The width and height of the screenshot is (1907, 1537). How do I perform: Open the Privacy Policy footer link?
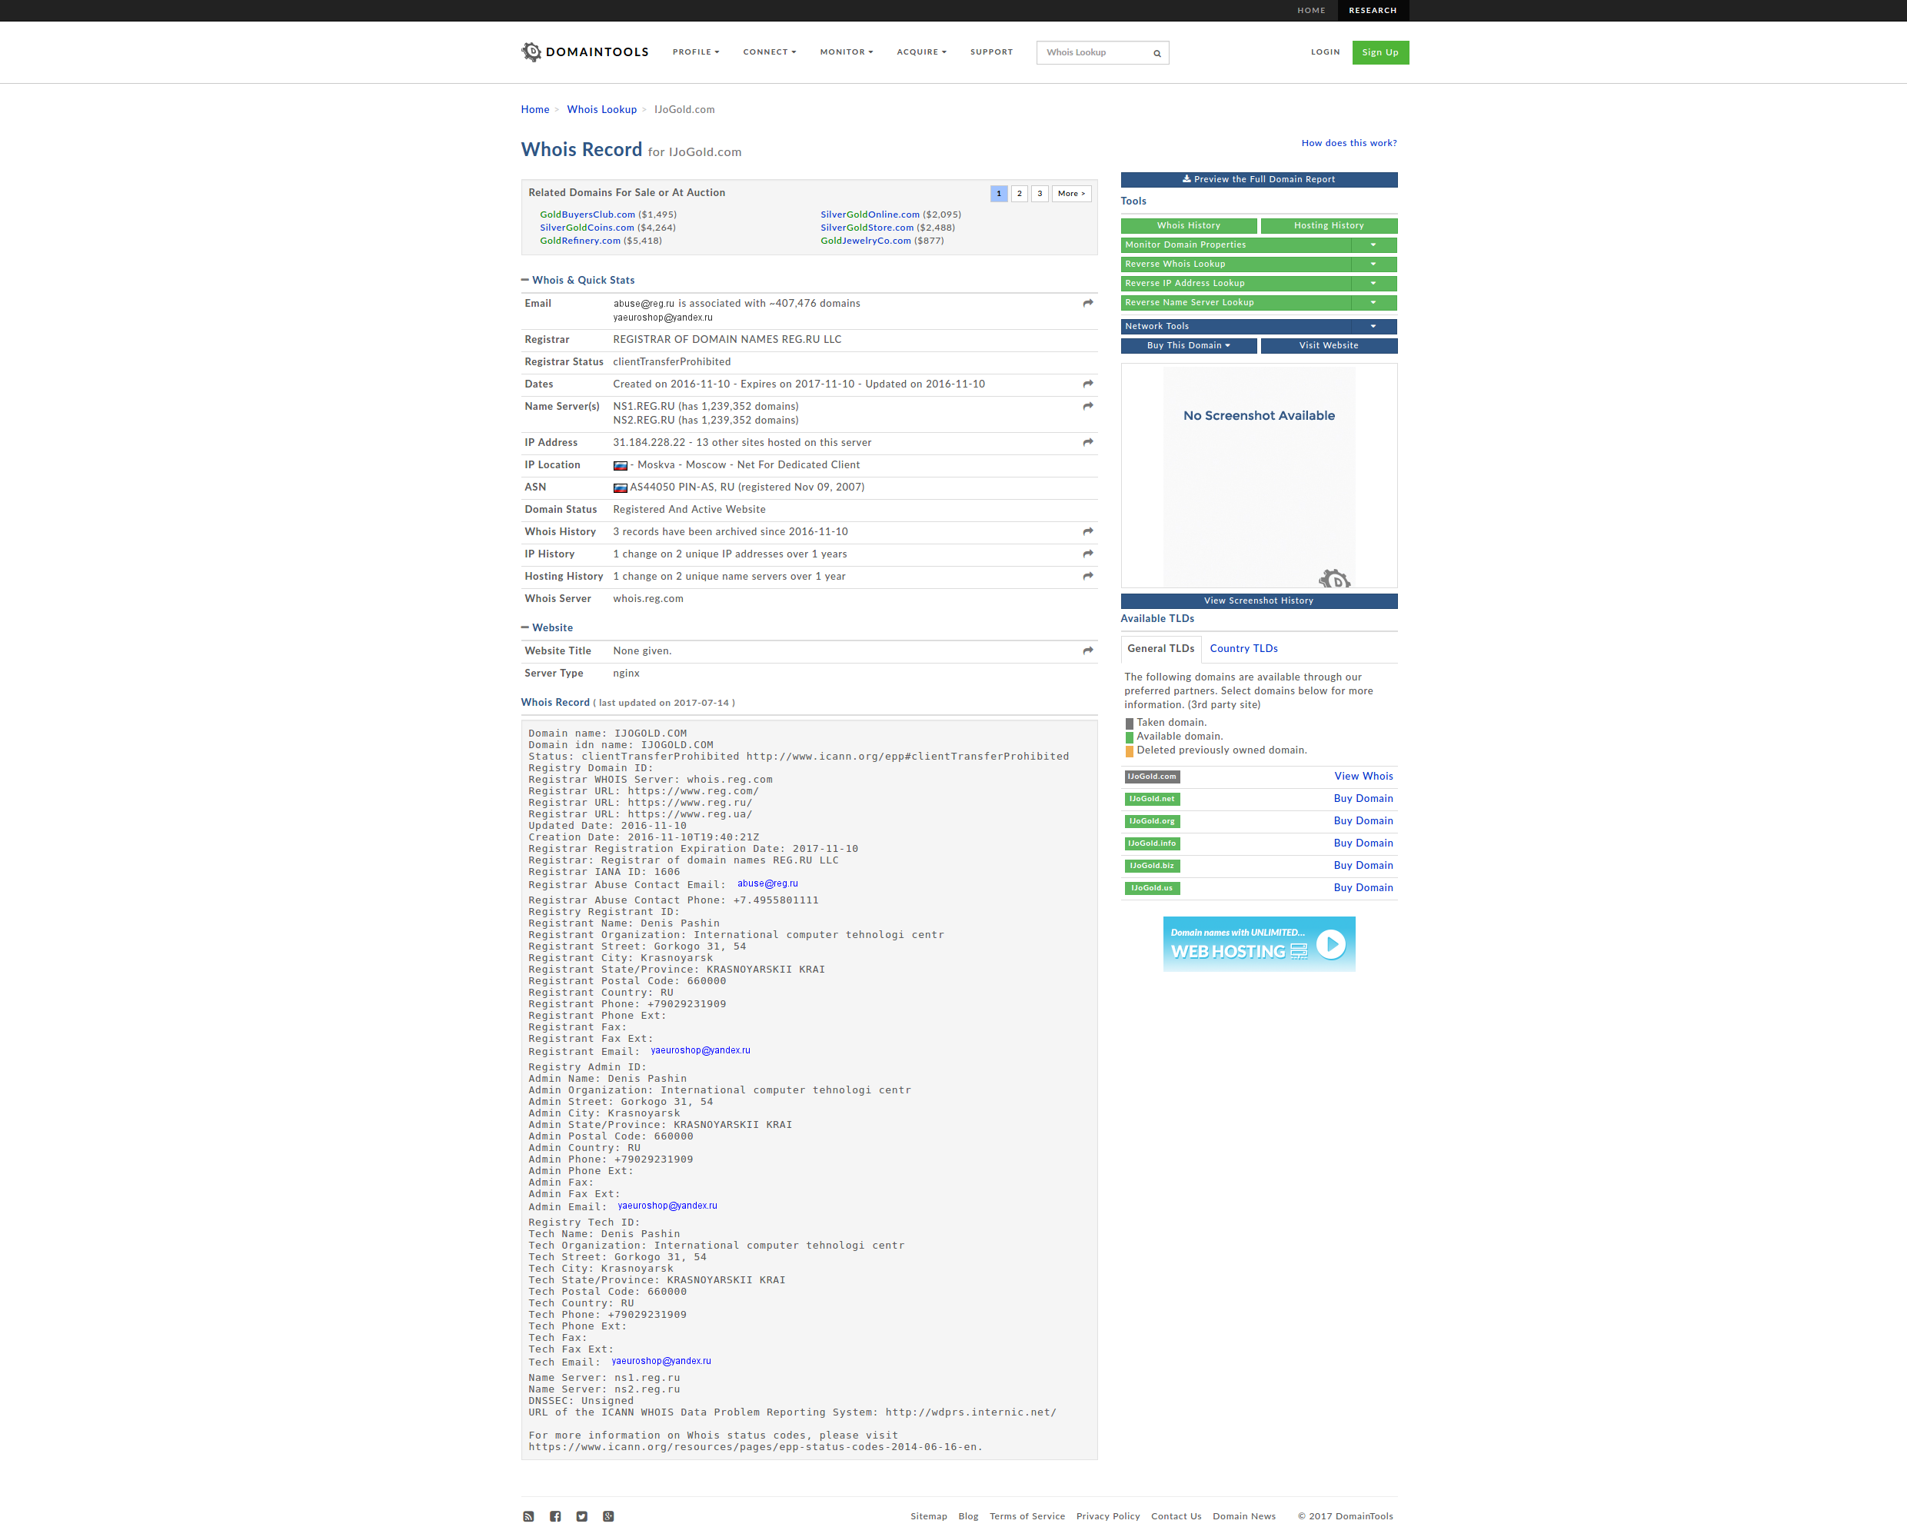click(1107, 1517)
